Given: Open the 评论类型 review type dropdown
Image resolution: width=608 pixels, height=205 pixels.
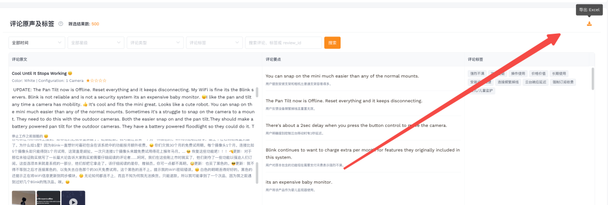Looking at the screenshot, I should coord(155,43).
